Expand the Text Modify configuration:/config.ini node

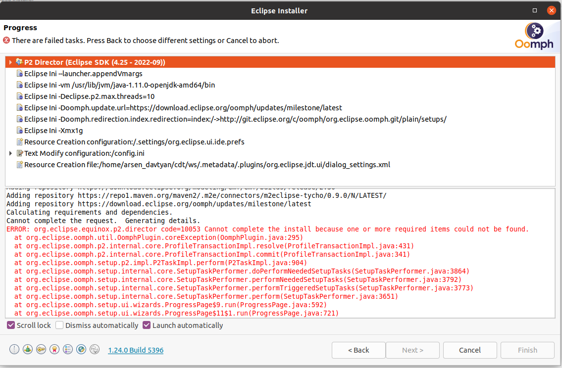(10, 153)
